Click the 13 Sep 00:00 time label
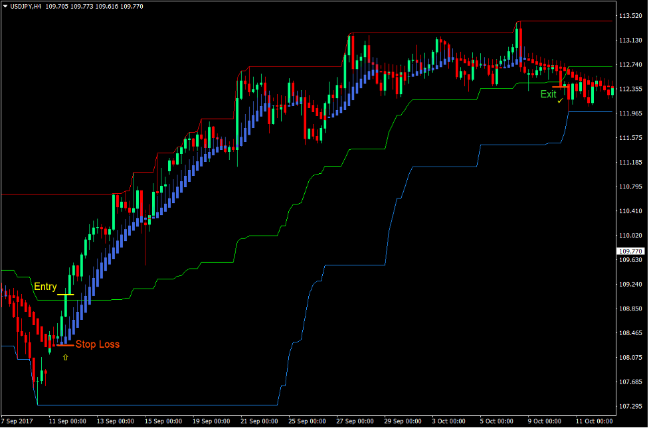Screen dimensions: 649x428 point(116,421)
